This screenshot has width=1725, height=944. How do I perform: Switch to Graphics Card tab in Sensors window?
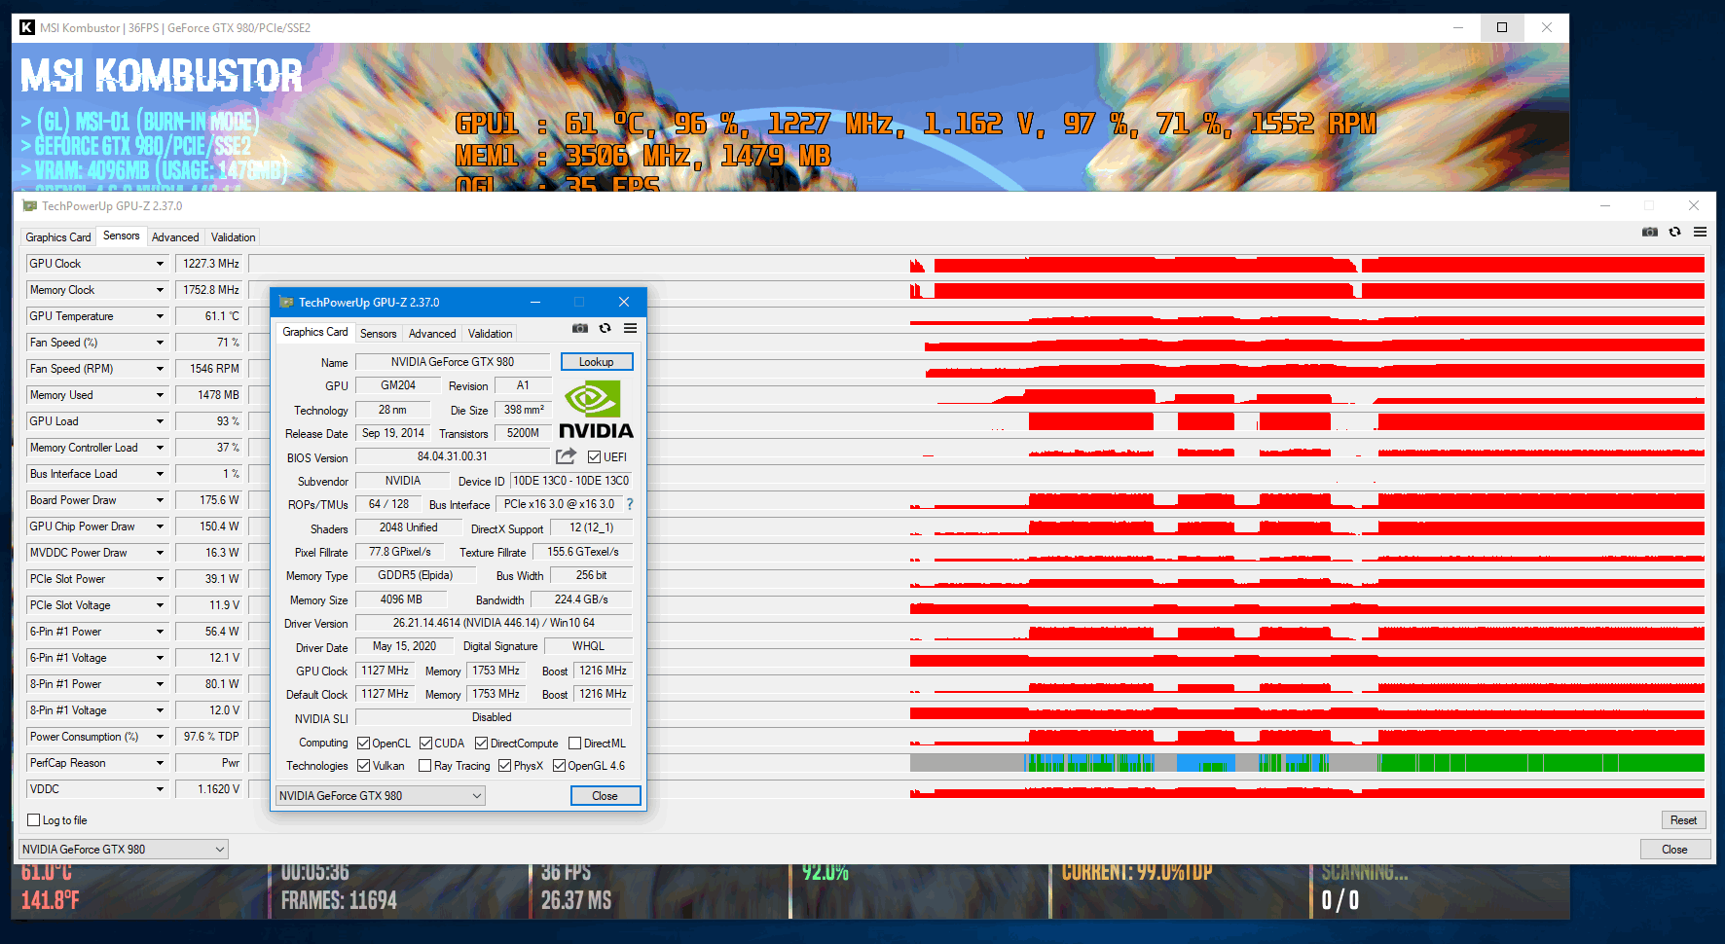[58, 236]
